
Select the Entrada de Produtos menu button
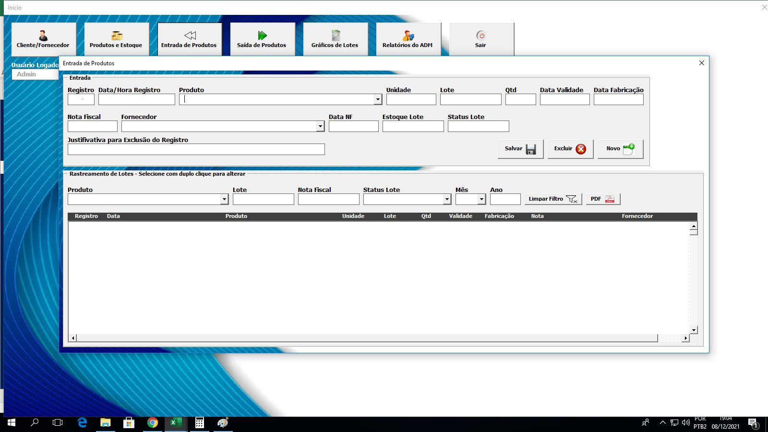click(x=189, y=39)
